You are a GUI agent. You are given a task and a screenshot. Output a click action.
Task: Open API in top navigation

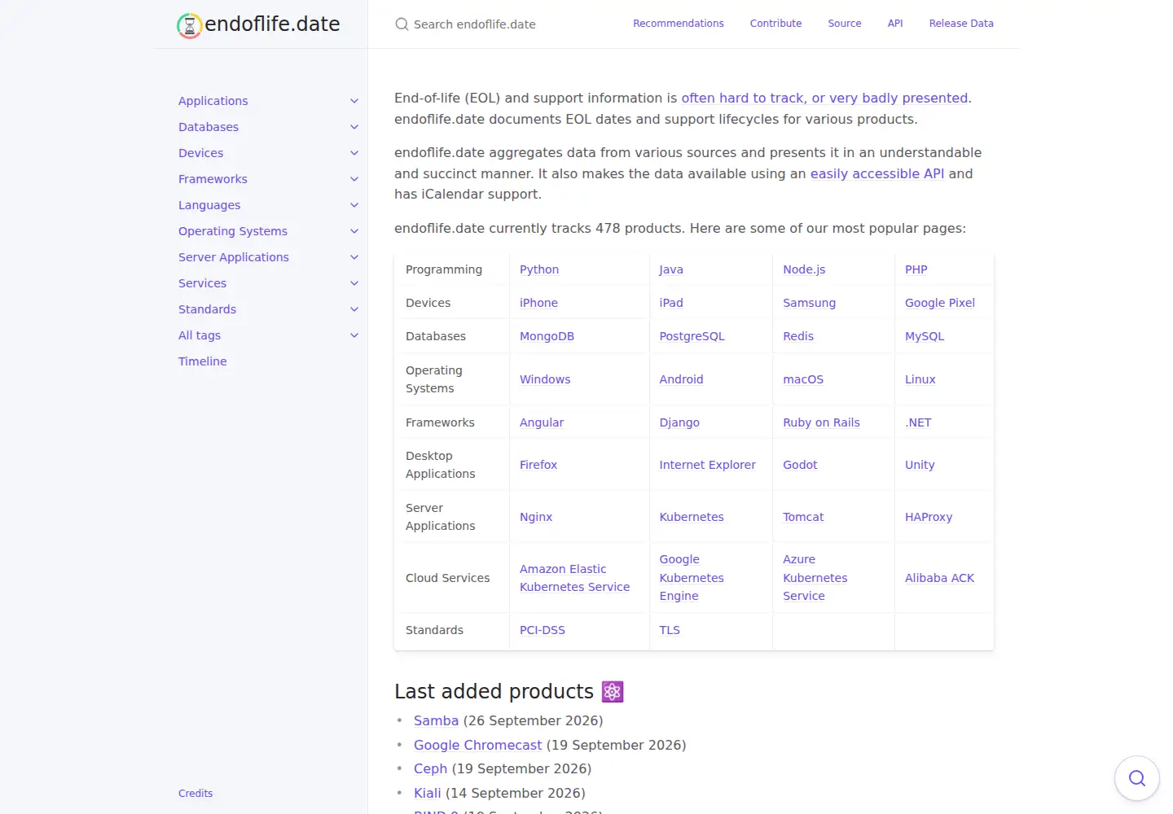click(x=895, y=24)
